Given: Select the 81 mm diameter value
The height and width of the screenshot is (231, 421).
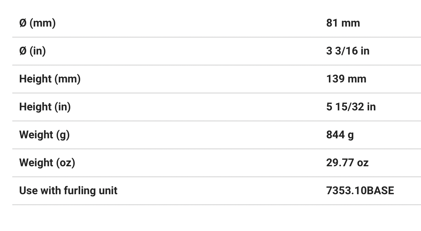Looking at the screenshot, I should click(x=343, y=23).
